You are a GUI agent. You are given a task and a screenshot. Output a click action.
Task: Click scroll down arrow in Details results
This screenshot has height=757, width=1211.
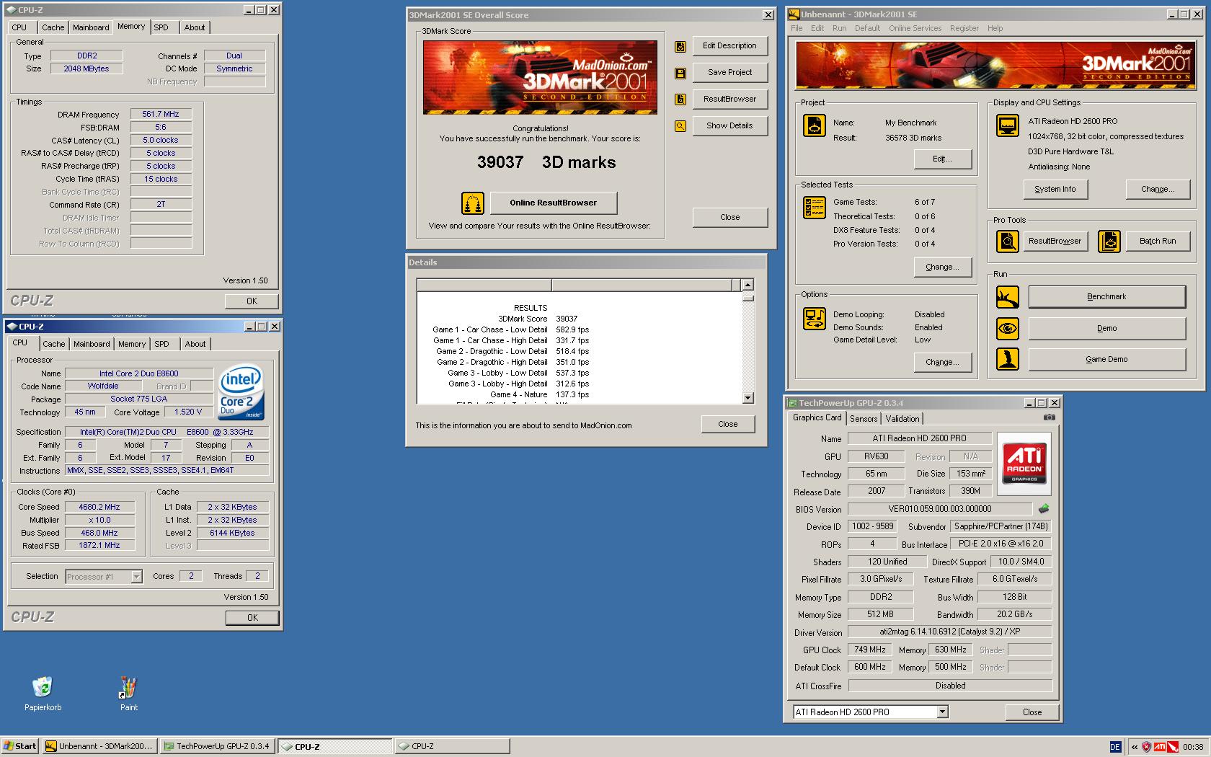click(748, 398)
